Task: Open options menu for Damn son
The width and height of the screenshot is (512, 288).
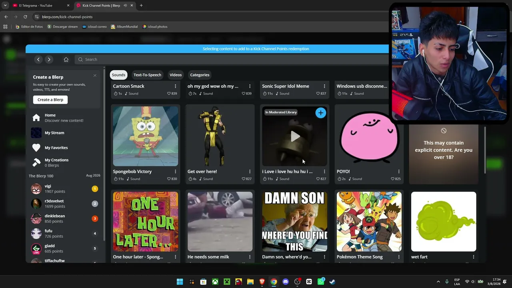Action: click(x=324, y=257)
